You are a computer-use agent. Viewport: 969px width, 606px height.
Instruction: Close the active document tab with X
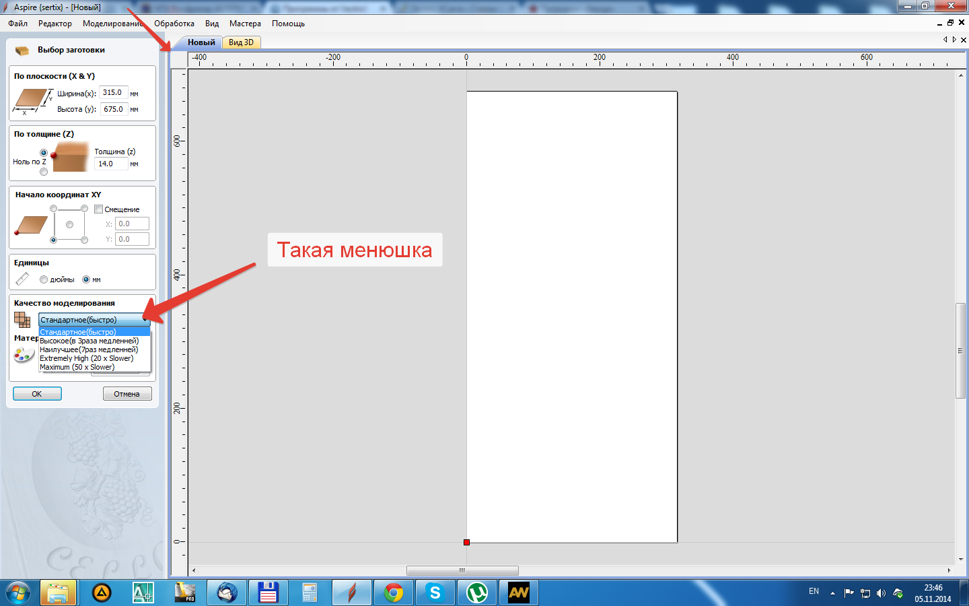tap(963, 40)
